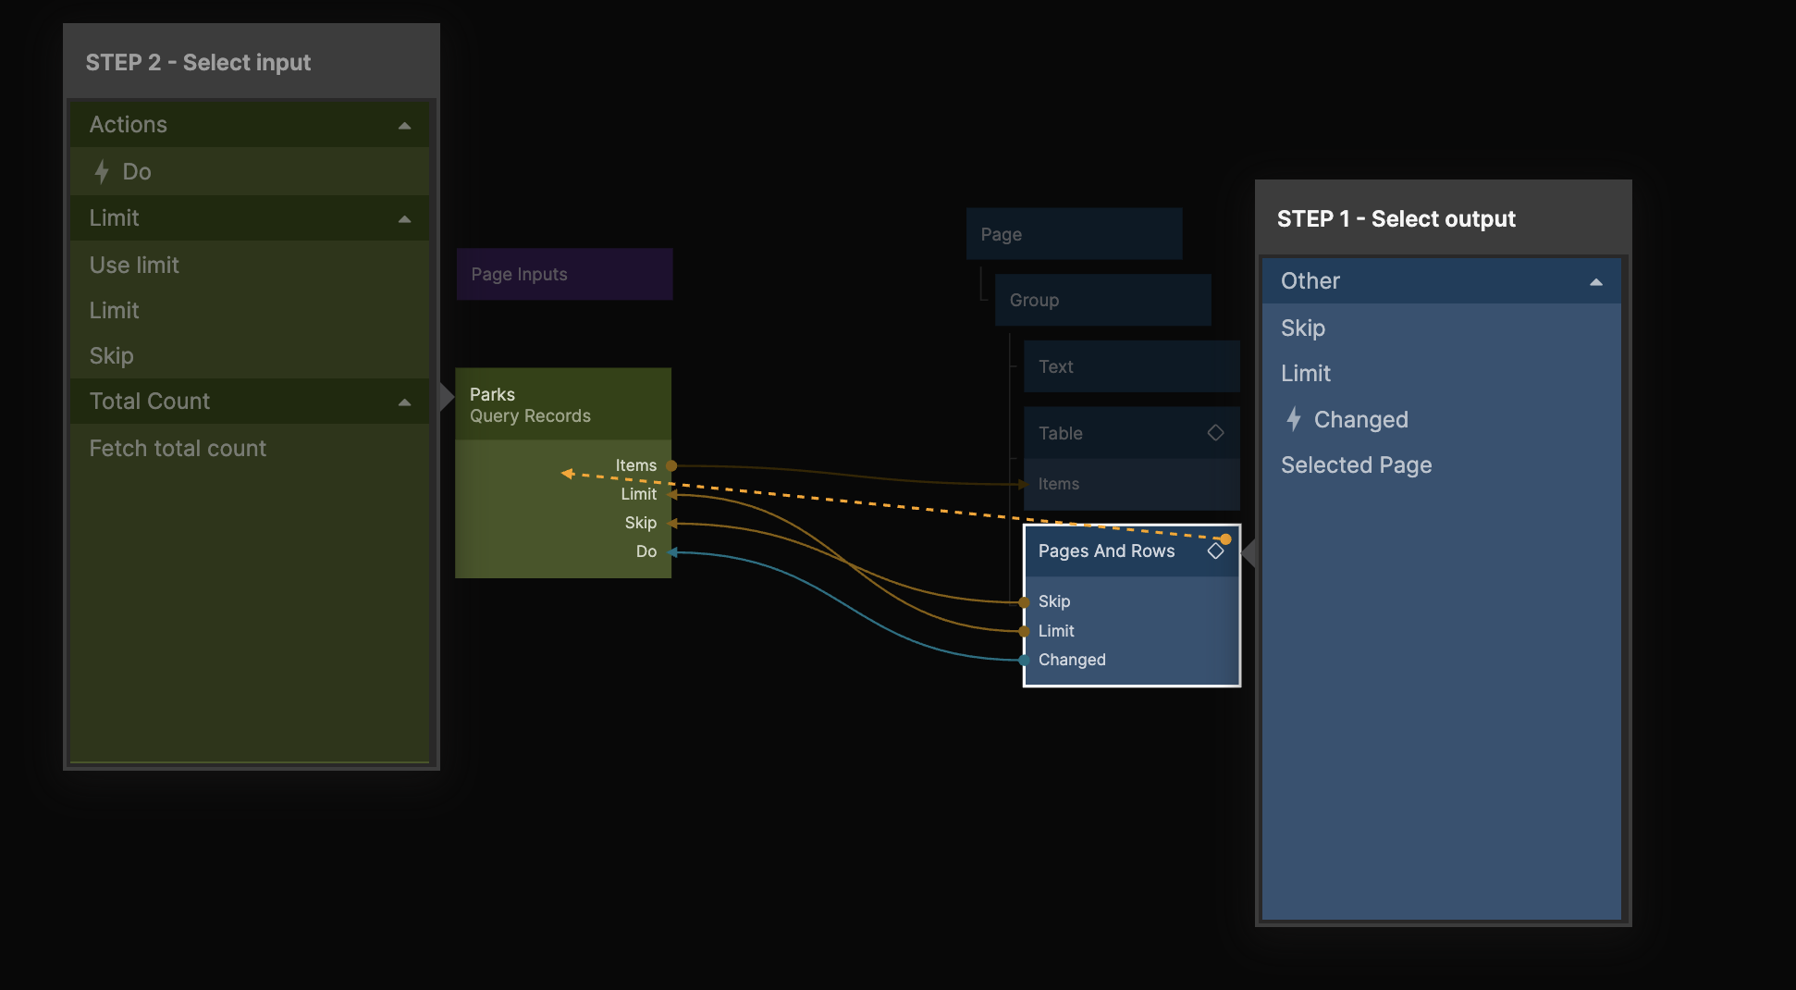
Task: Choose Fetch total count input
Action: tap(178, 449)
